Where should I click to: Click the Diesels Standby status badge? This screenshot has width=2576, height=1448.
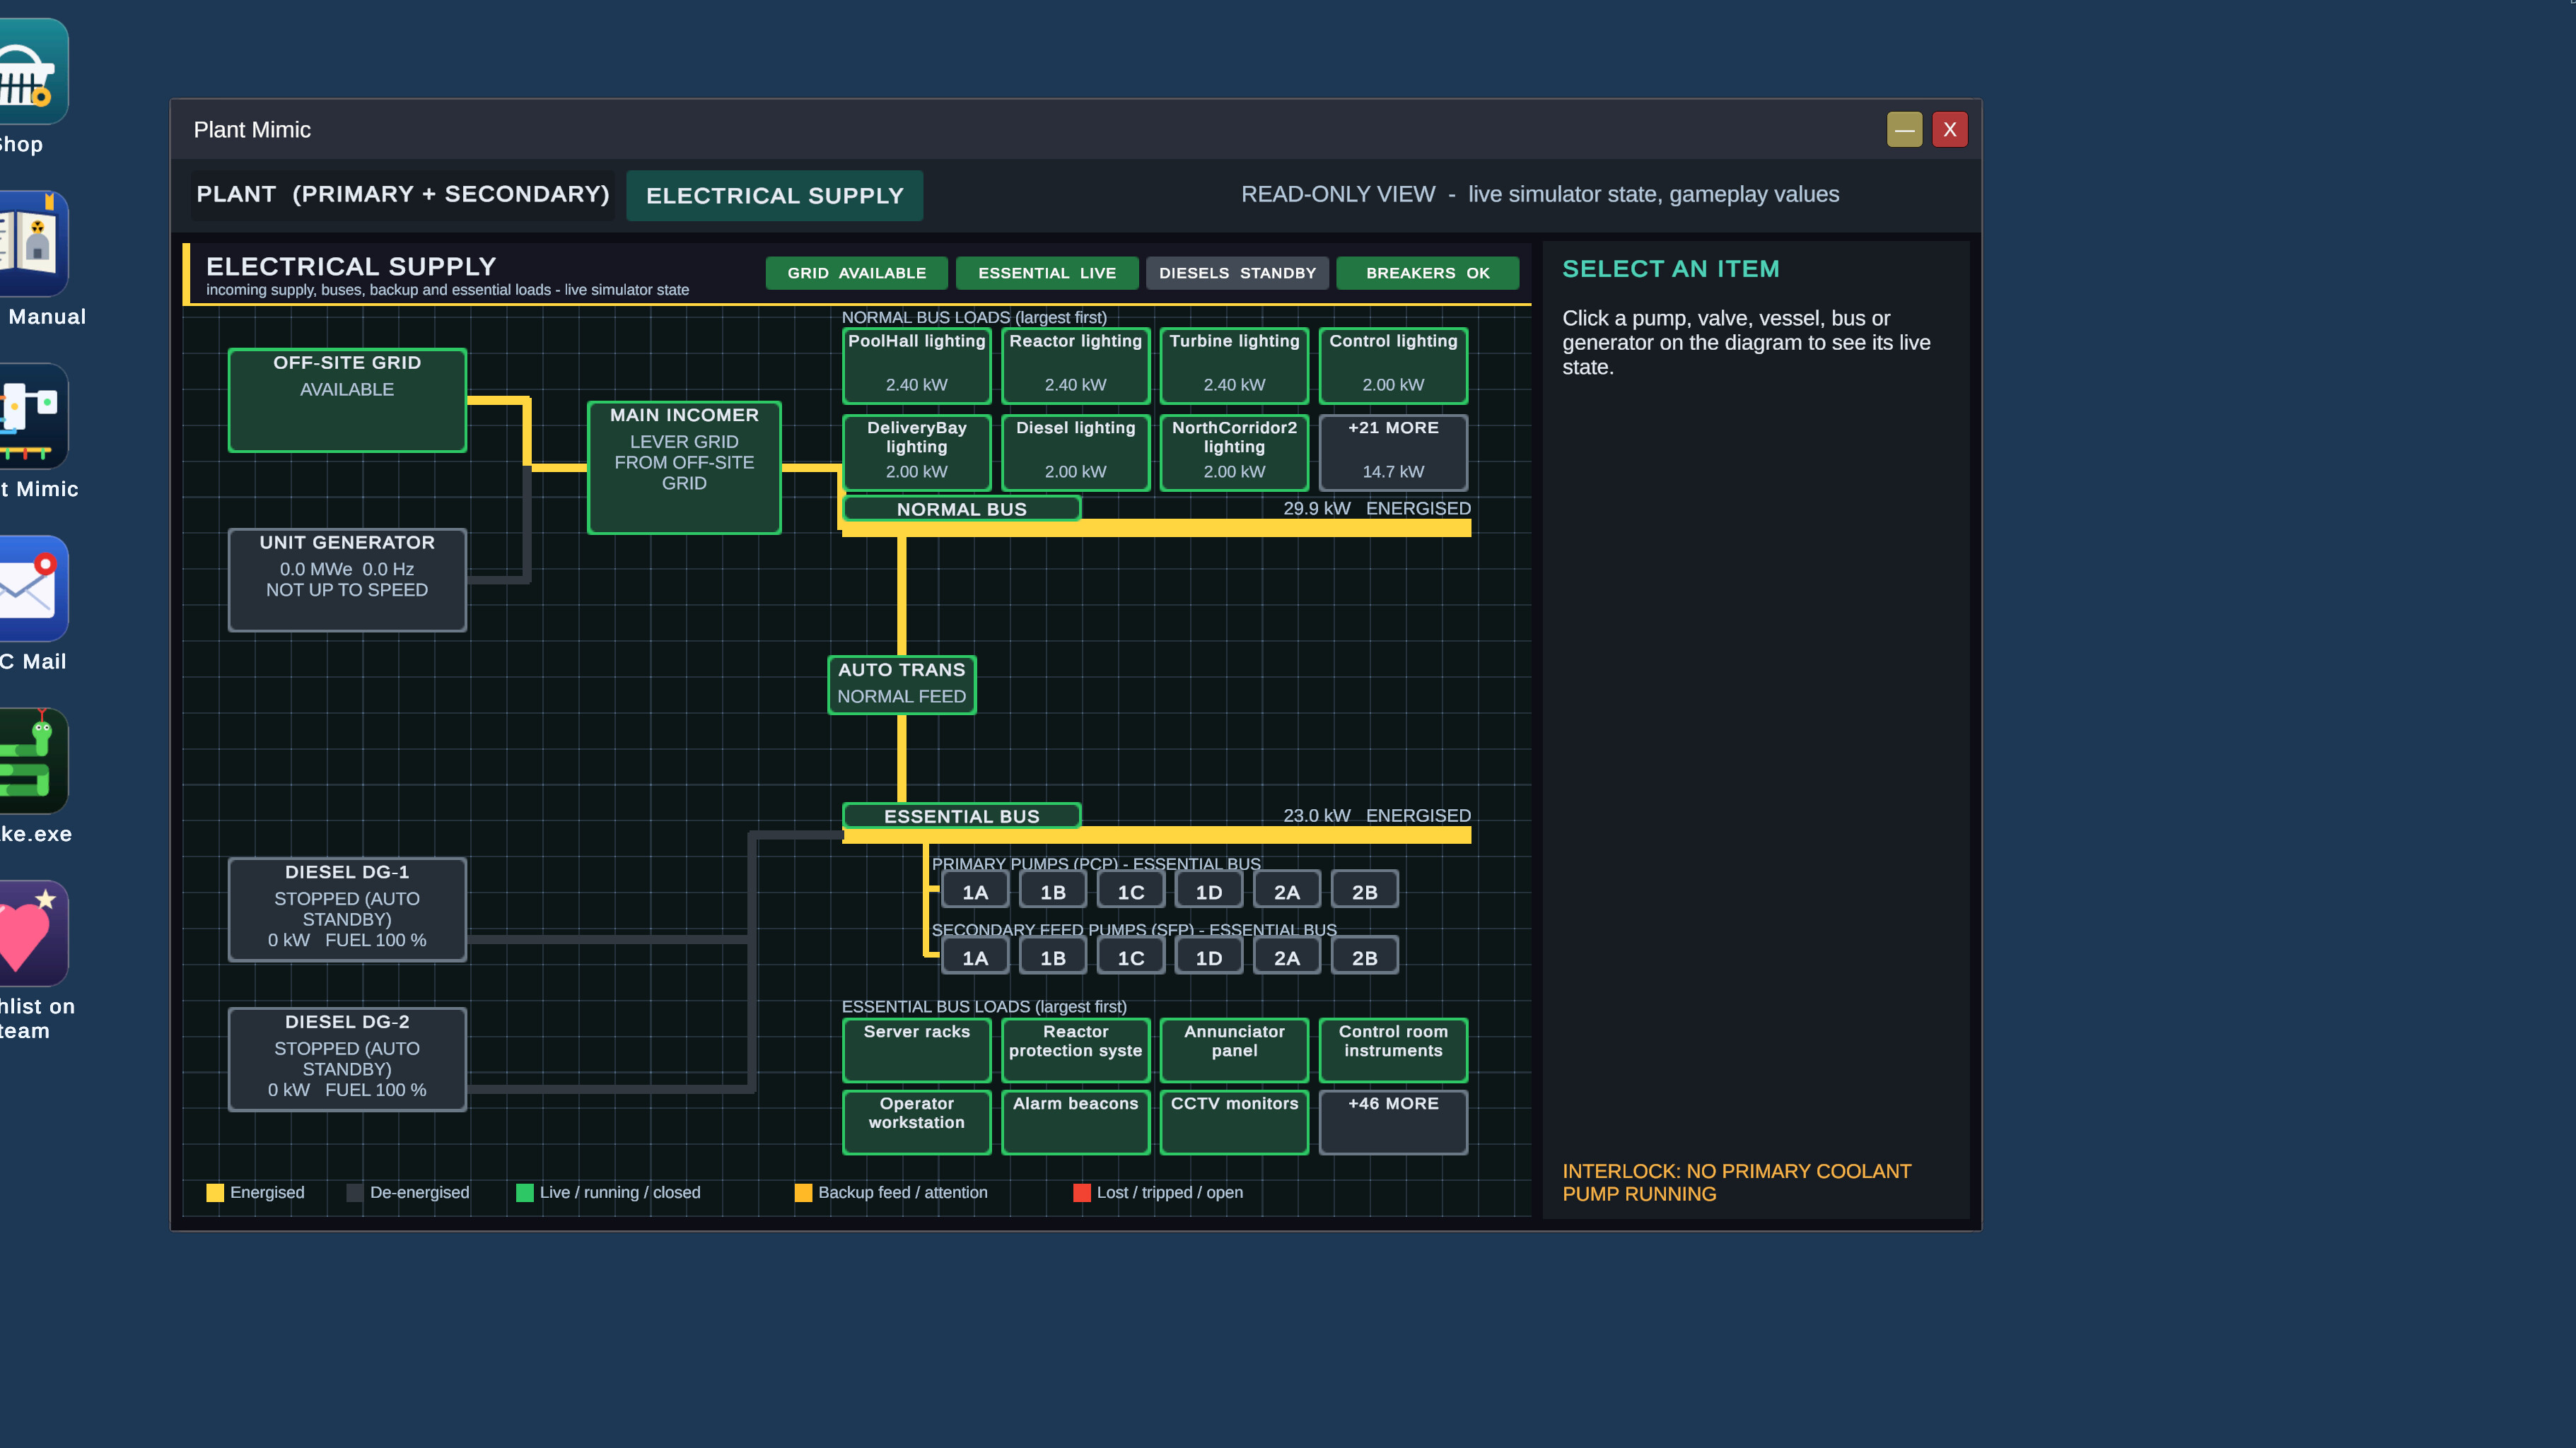pyautogui.click(x=1237, y=273)
